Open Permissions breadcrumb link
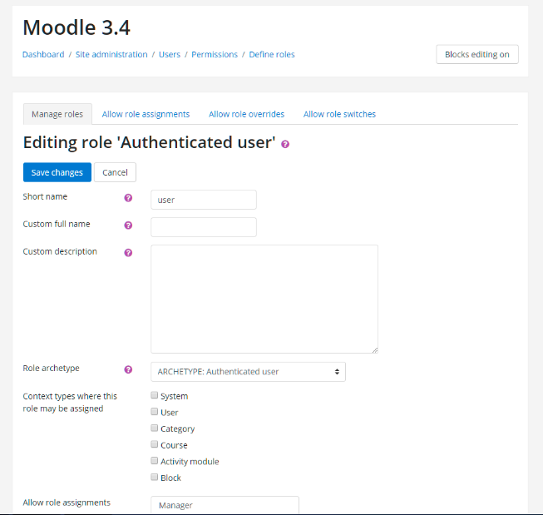 [215, 54]
